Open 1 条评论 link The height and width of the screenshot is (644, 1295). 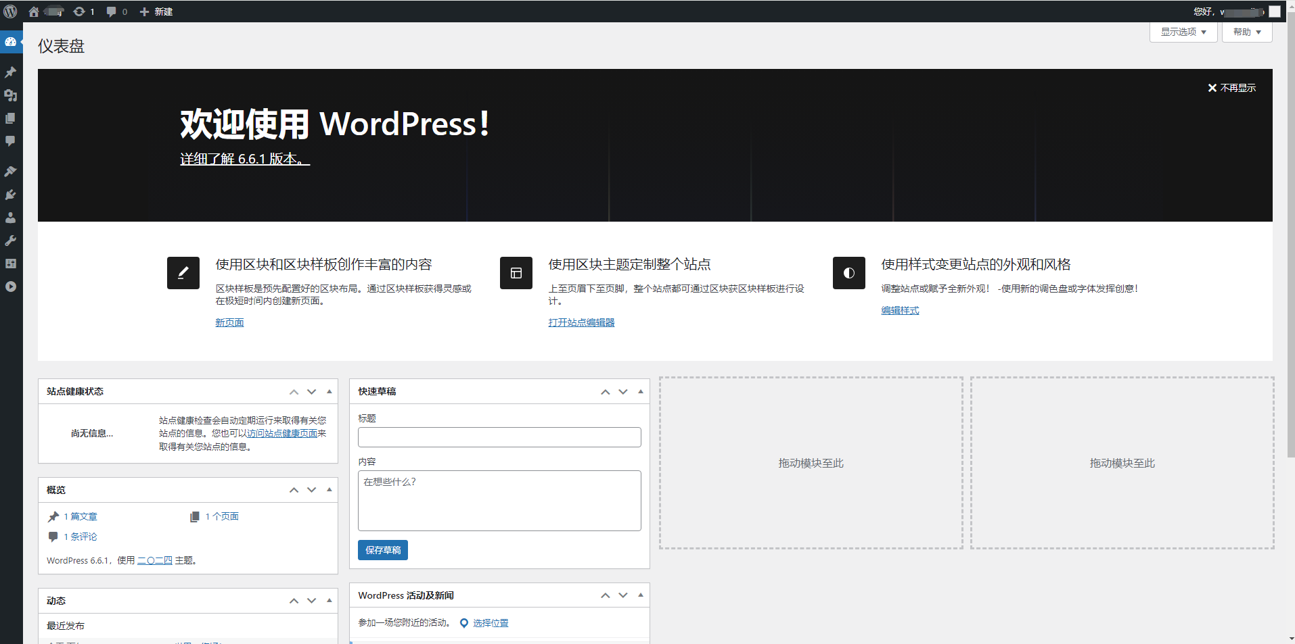(x=81, y=537)
